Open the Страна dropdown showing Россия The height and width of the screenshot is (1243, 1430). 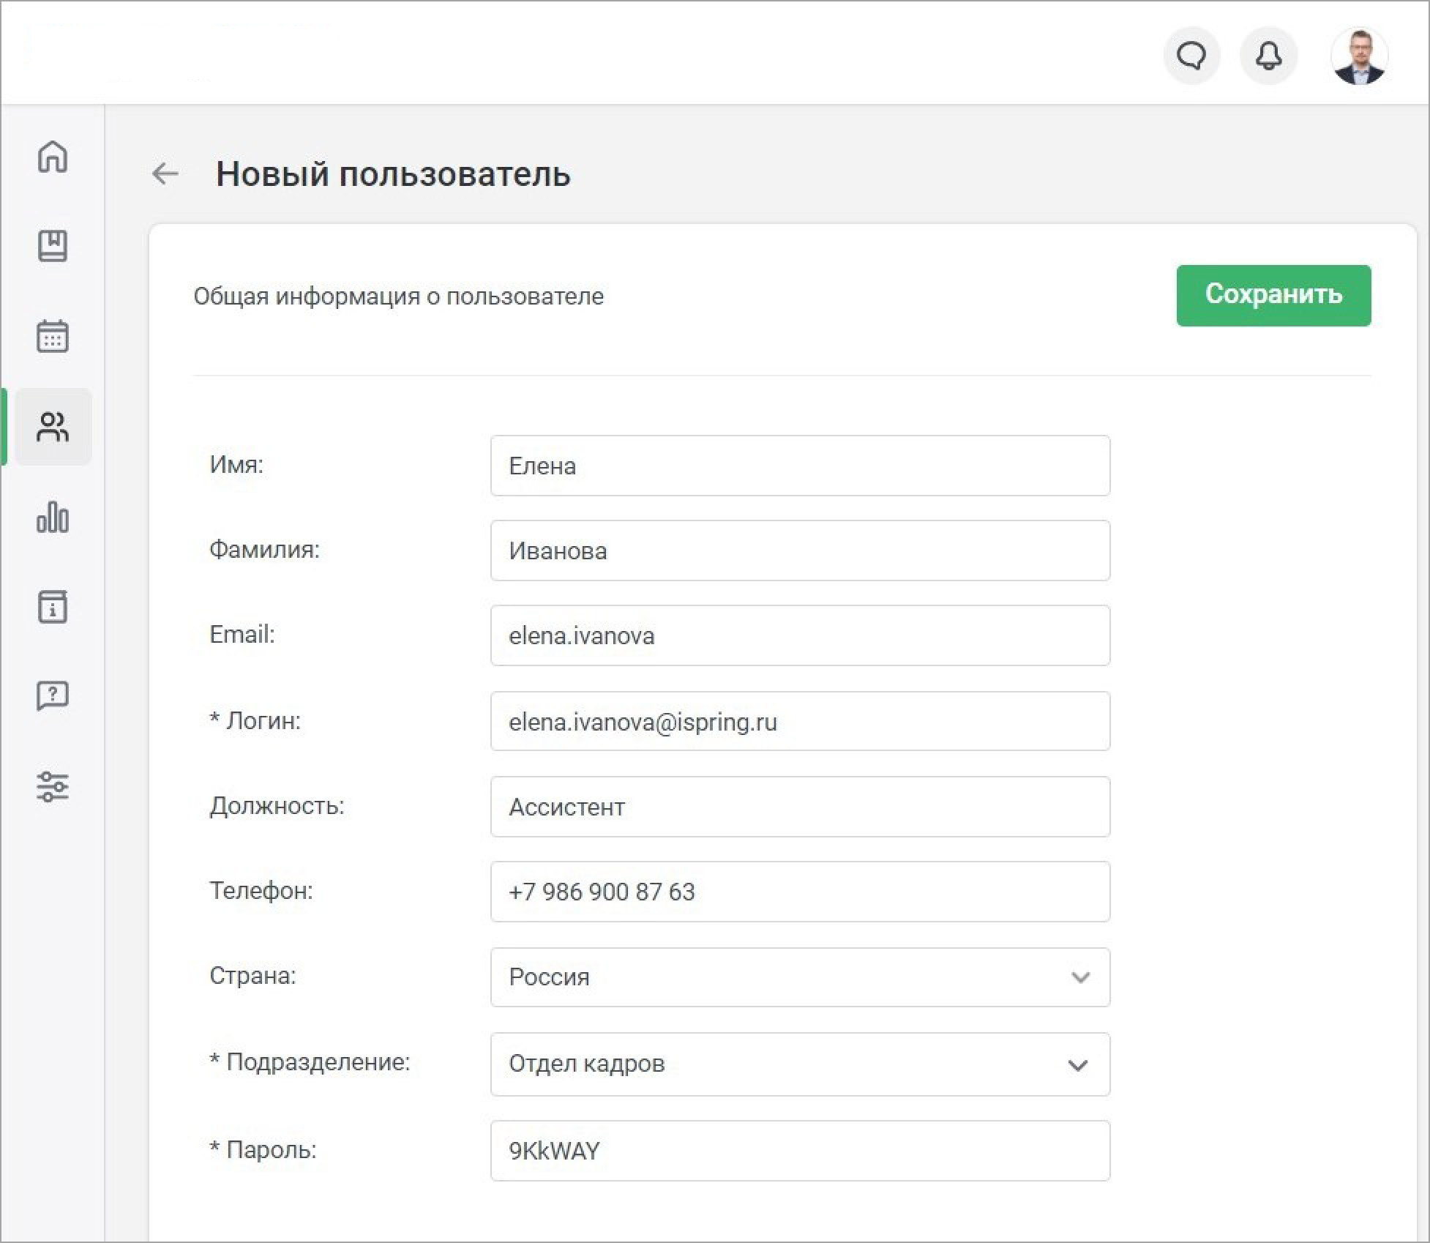point(800,977)
